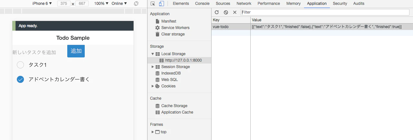
Task: Check the タスク1 todo circle
Action: [20, 65]
